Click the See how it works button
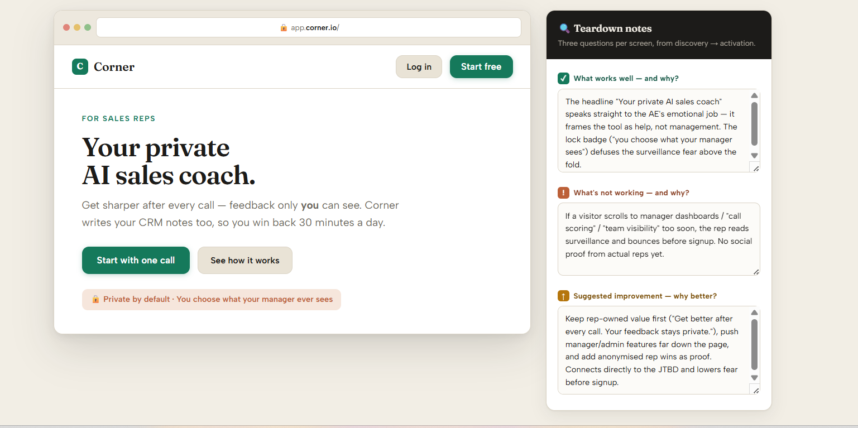The width and height of the screenshot is (858, 428). coord(245,260)
